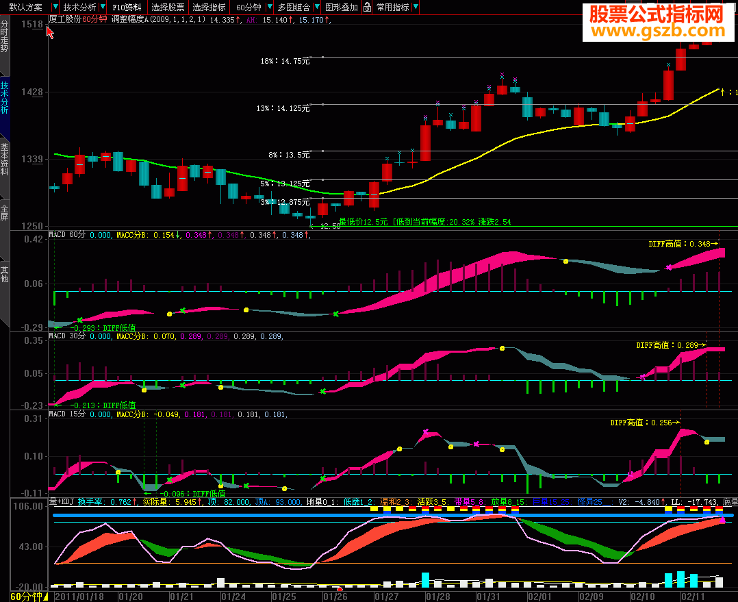This screenshot has height=602, width=738.
Task: Click the 1518 value on price axis
Action: pyautogui.click(x=32, y=24)
